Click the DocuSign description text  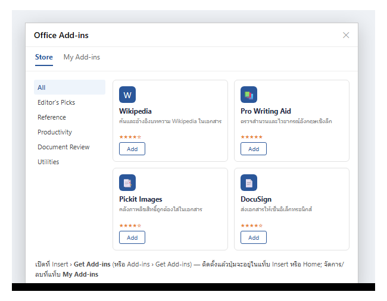click(x=276, y=209)
